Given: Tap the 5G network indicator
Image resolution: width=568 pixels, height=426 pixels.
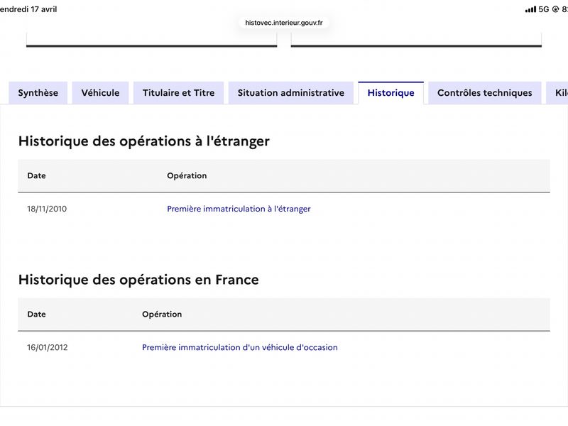Looking at the screenshot, I should click(x=544, y=9).
